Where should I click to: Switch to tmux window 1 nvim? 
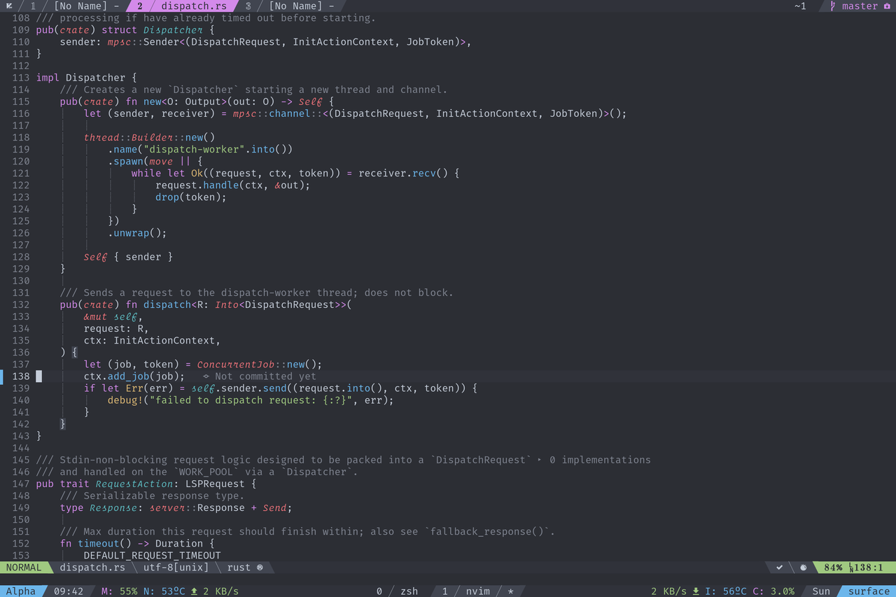coord(465,591)
